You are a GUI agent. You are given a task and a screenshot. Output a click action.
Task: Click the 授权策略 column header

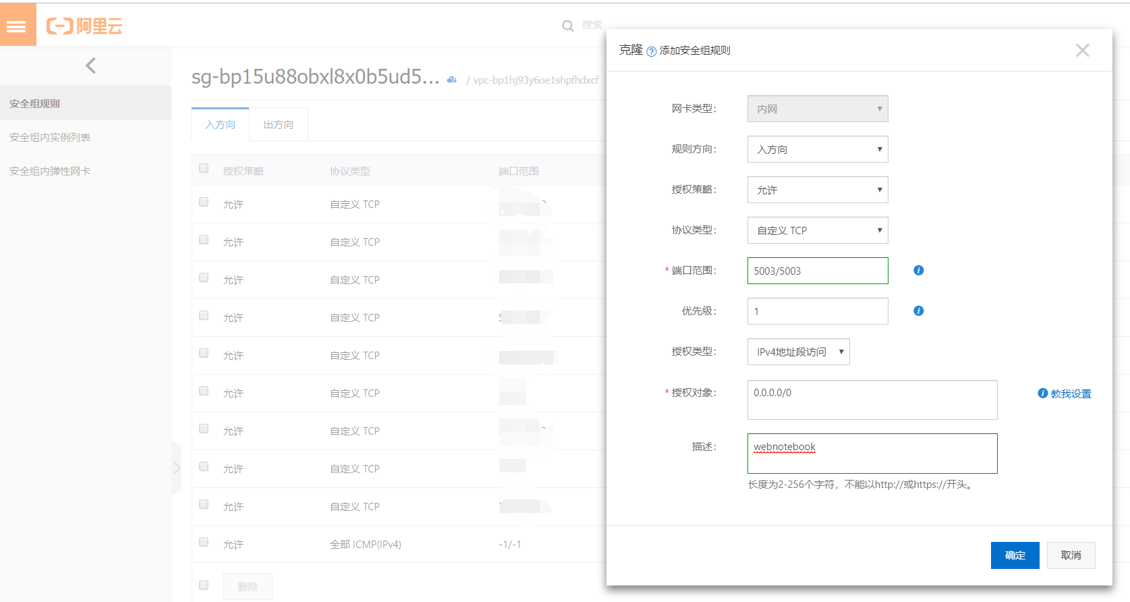pyautogui.click(x=244, y=171)
